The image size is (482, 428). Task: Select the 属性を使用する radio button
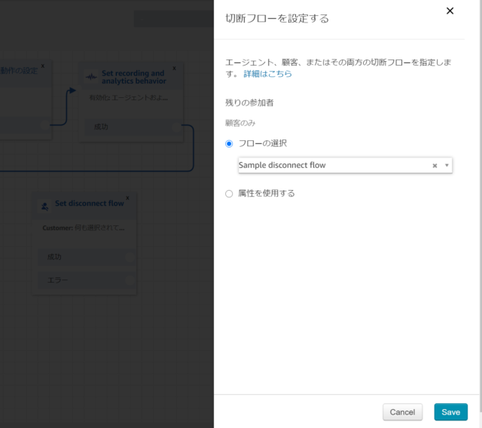click(x=229, y=194)
